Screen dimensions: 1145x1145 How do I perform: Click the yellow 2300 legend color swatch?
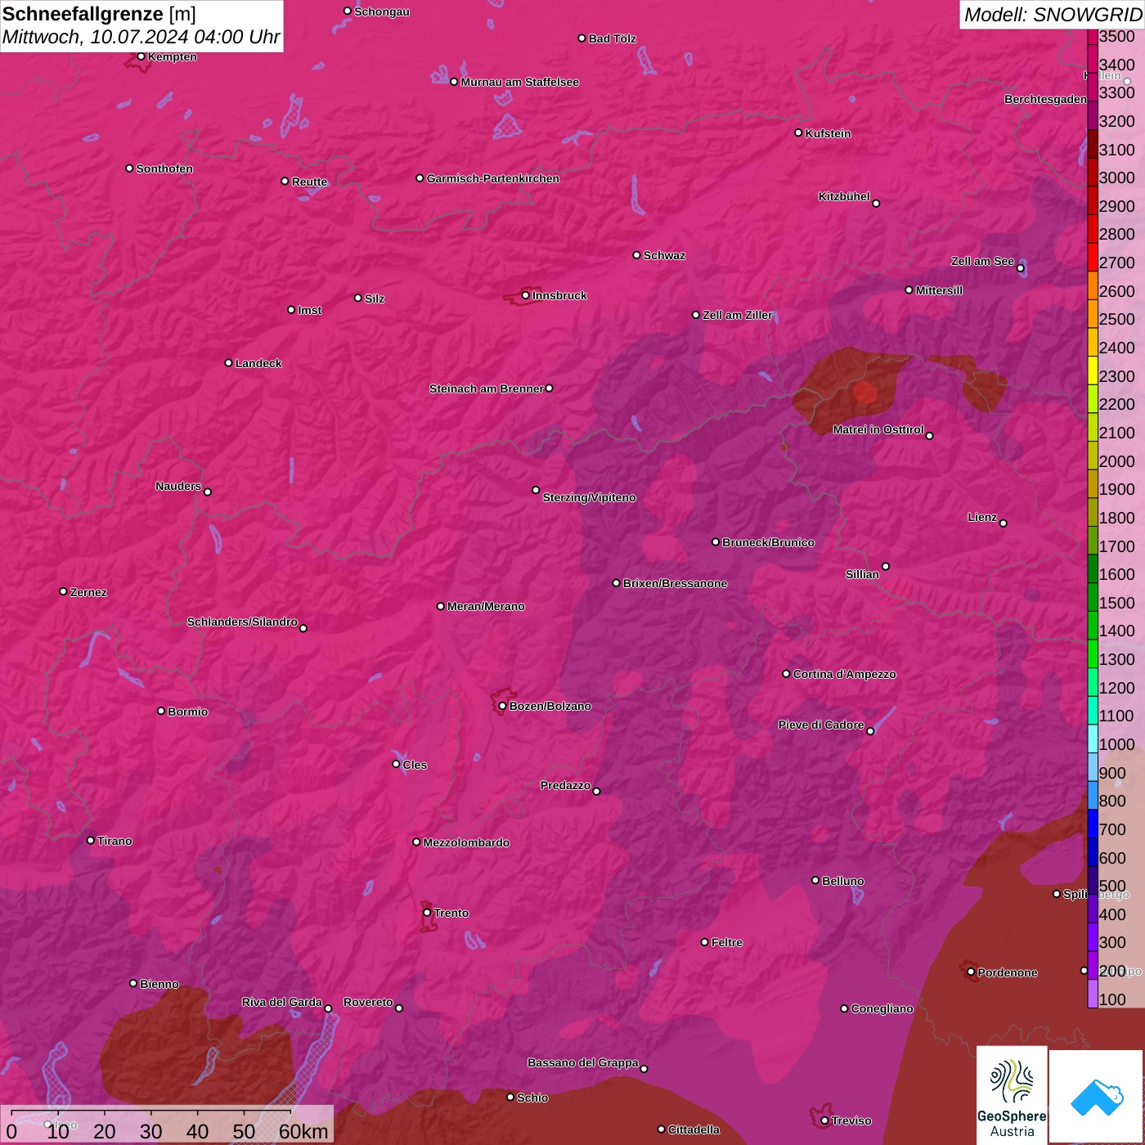coord(1093,370)
